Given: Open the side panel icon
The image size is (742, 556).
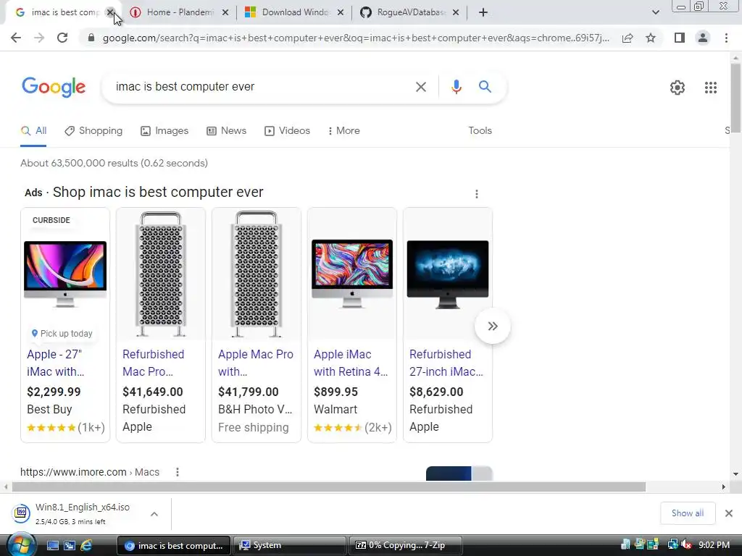Looking at the screenshot, I should (x=680, y=38).
